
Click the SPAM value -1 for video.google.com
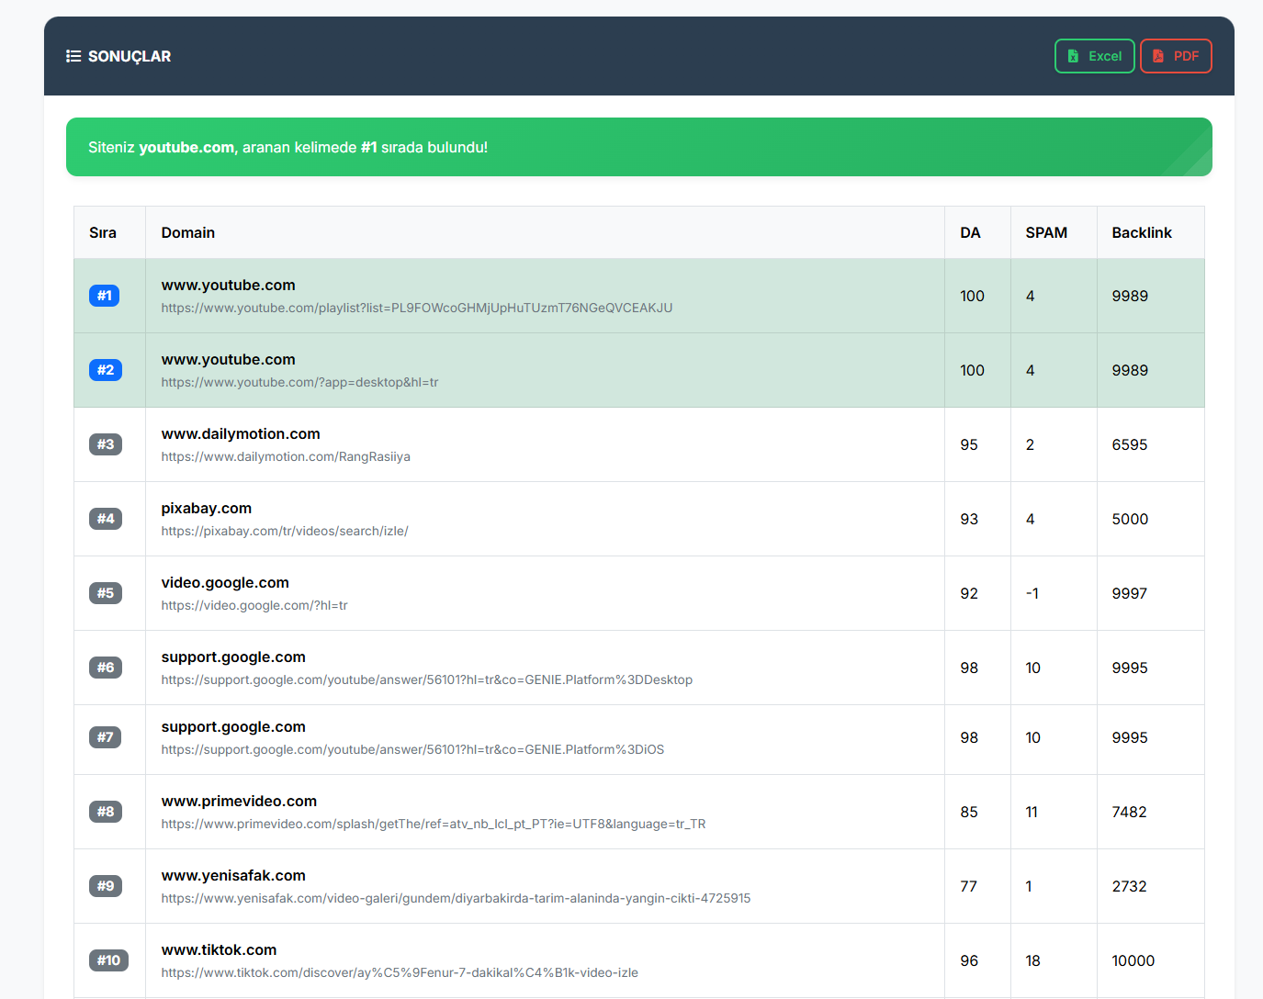(x=1032, y=593)
